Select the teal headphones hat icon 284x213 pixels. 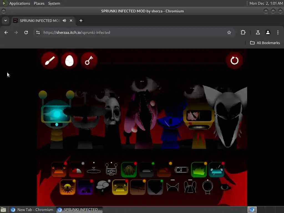tap(216, 170)
